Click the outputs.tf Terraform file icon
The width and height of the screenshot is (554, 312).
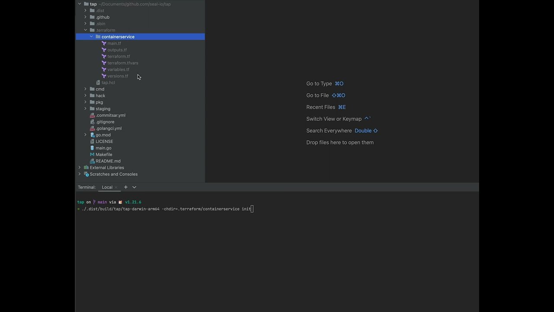[104, 50]
